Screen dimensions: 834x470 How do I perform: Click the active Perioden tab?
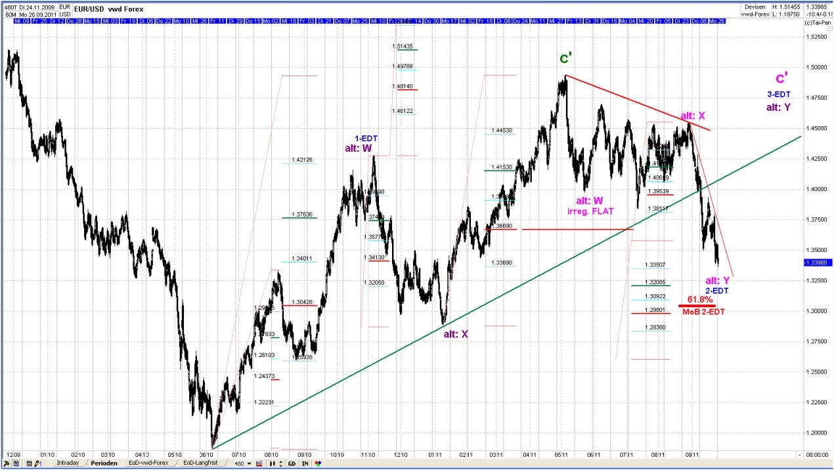tap(104, 462)
